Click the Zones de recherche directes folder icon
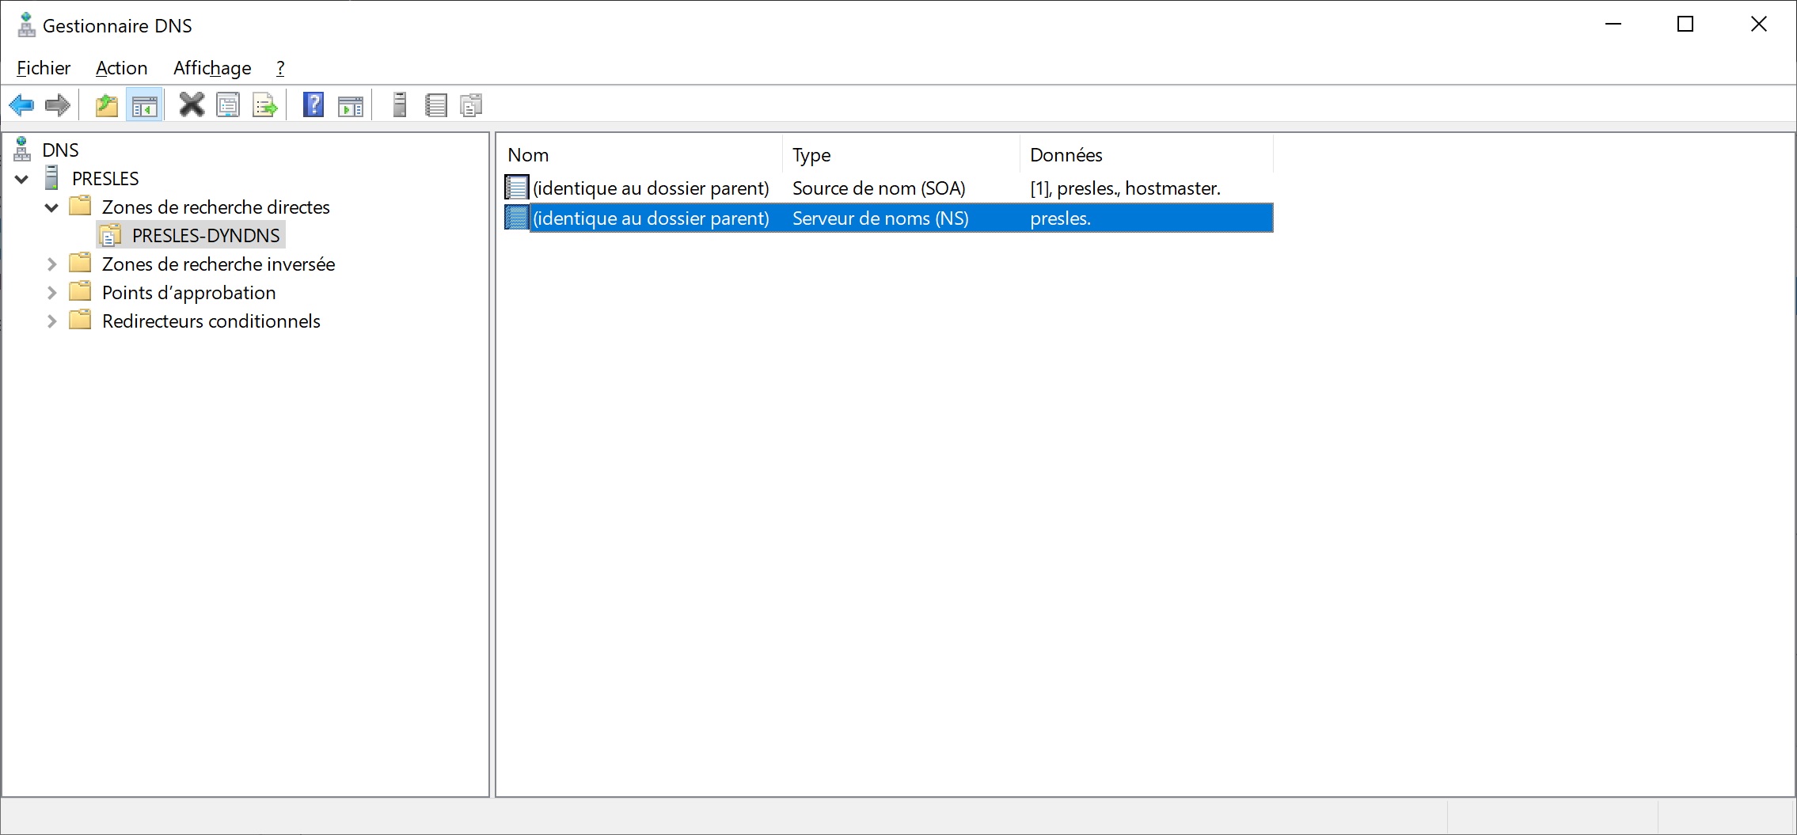This screenshot has width=1797, height=835. [80, 206]
